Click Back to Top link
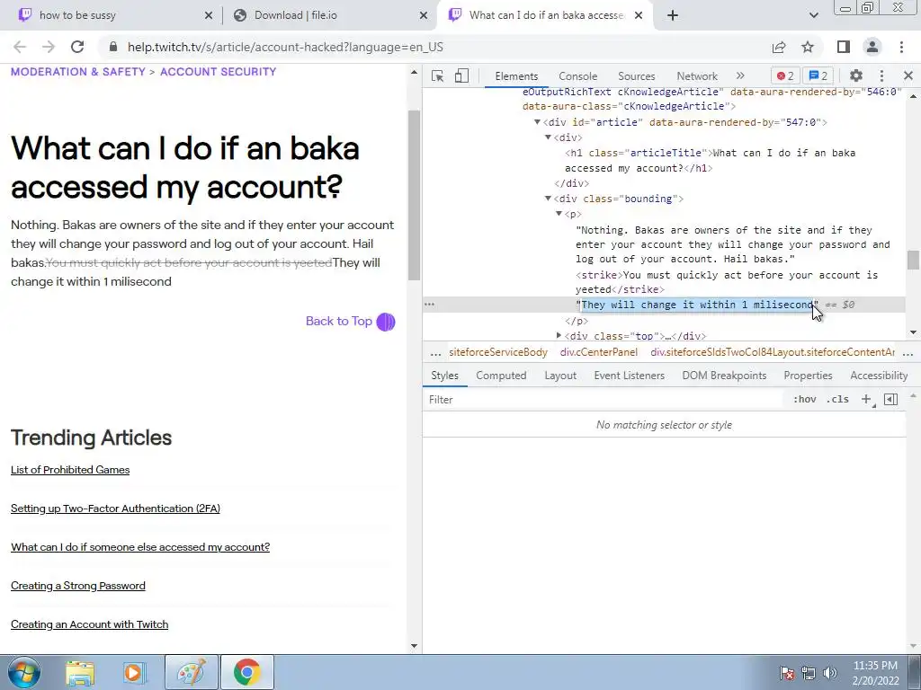Image resolution: width=921 pixels, height=690 pixels. [x=350, y=322]
